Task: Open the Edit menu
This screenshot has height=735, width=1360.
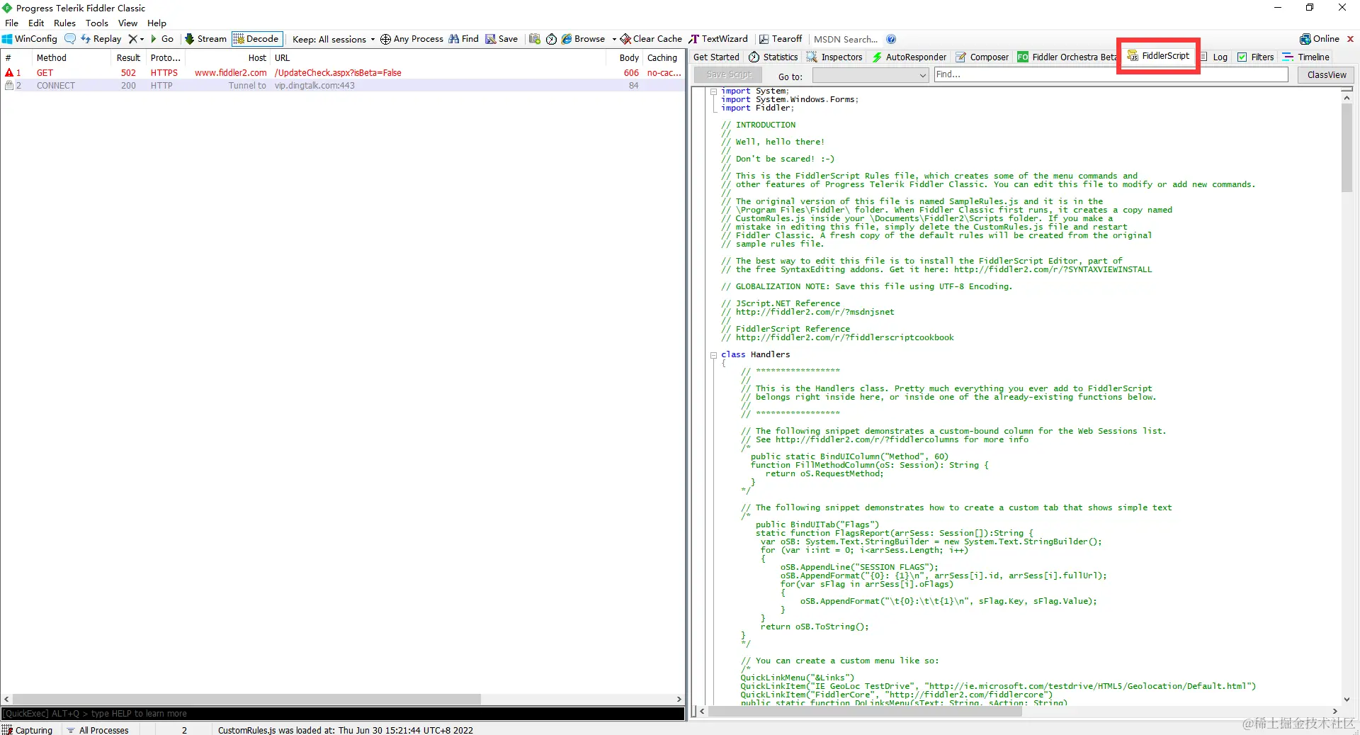Action: click(x=36, y=23)
